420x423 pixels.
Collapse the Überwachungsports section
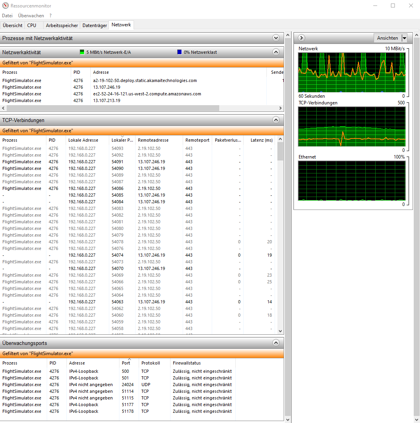276,343
